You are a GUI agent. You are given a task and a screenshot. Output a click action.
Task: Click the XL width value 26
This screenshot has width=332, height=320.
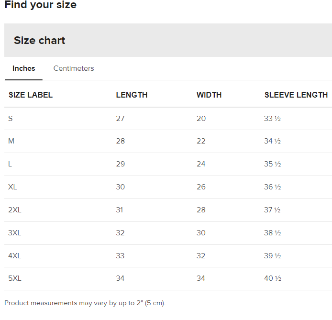click(x=201, y=187)
